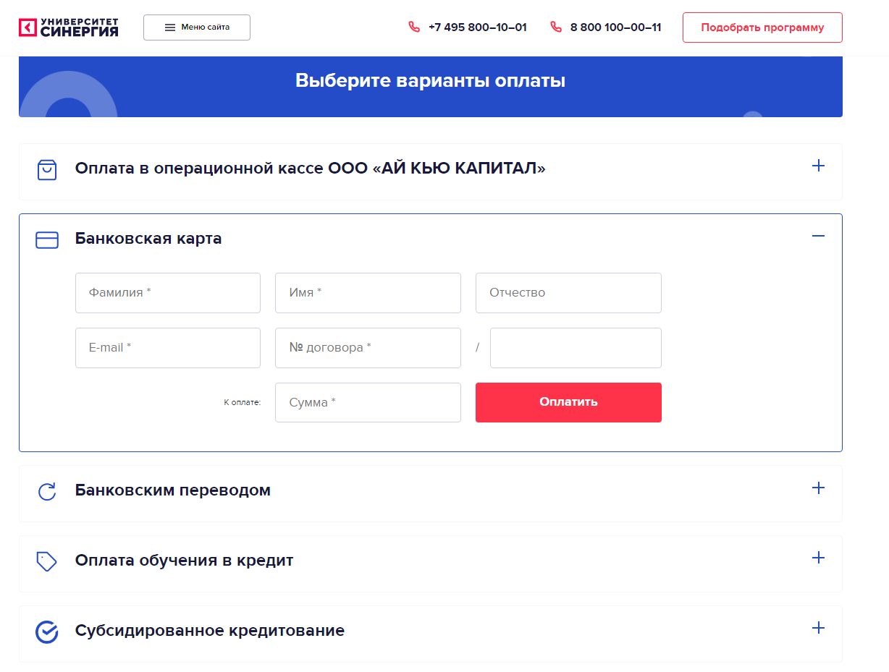
Task: Click the circular arrow bank transfer icon
Action: (x=47, y=492)
